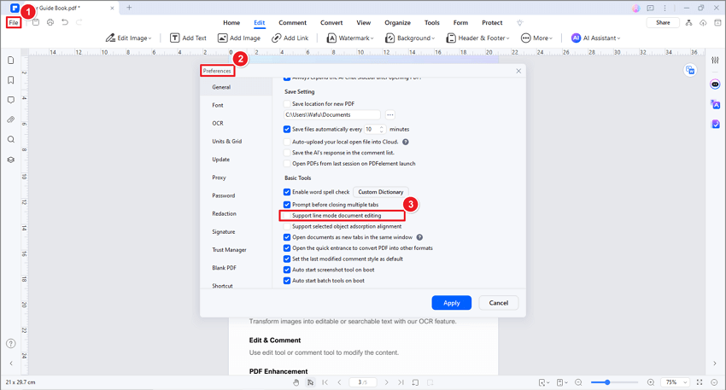Click the Add Image tool
The height and width of the screenshot is (390, 726).
(239, 38)
